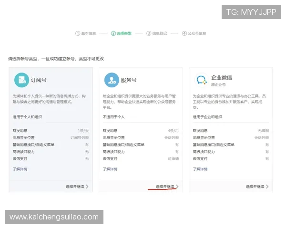Viewport: 286px width, 229px height.
Task: Click 微信支付 label in 订阅号 card
Action: (20, 159)
